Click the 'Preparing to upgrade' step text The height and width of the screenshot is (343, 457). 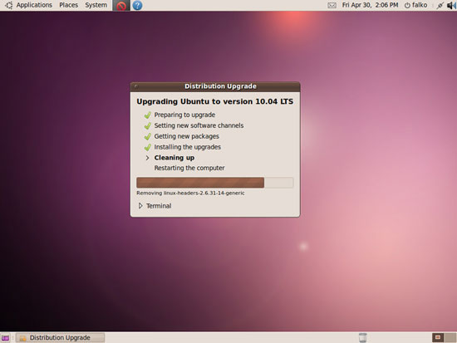(x=184, y=115)
